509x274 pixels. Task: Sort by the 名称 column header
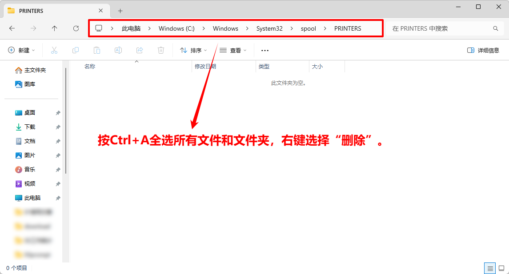click(90, 67)
